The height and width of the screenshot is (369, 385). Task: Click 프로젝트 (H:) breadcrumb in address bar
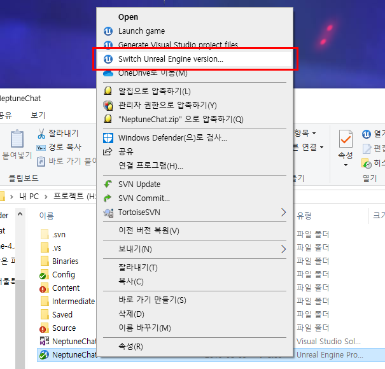coord(74,196)
